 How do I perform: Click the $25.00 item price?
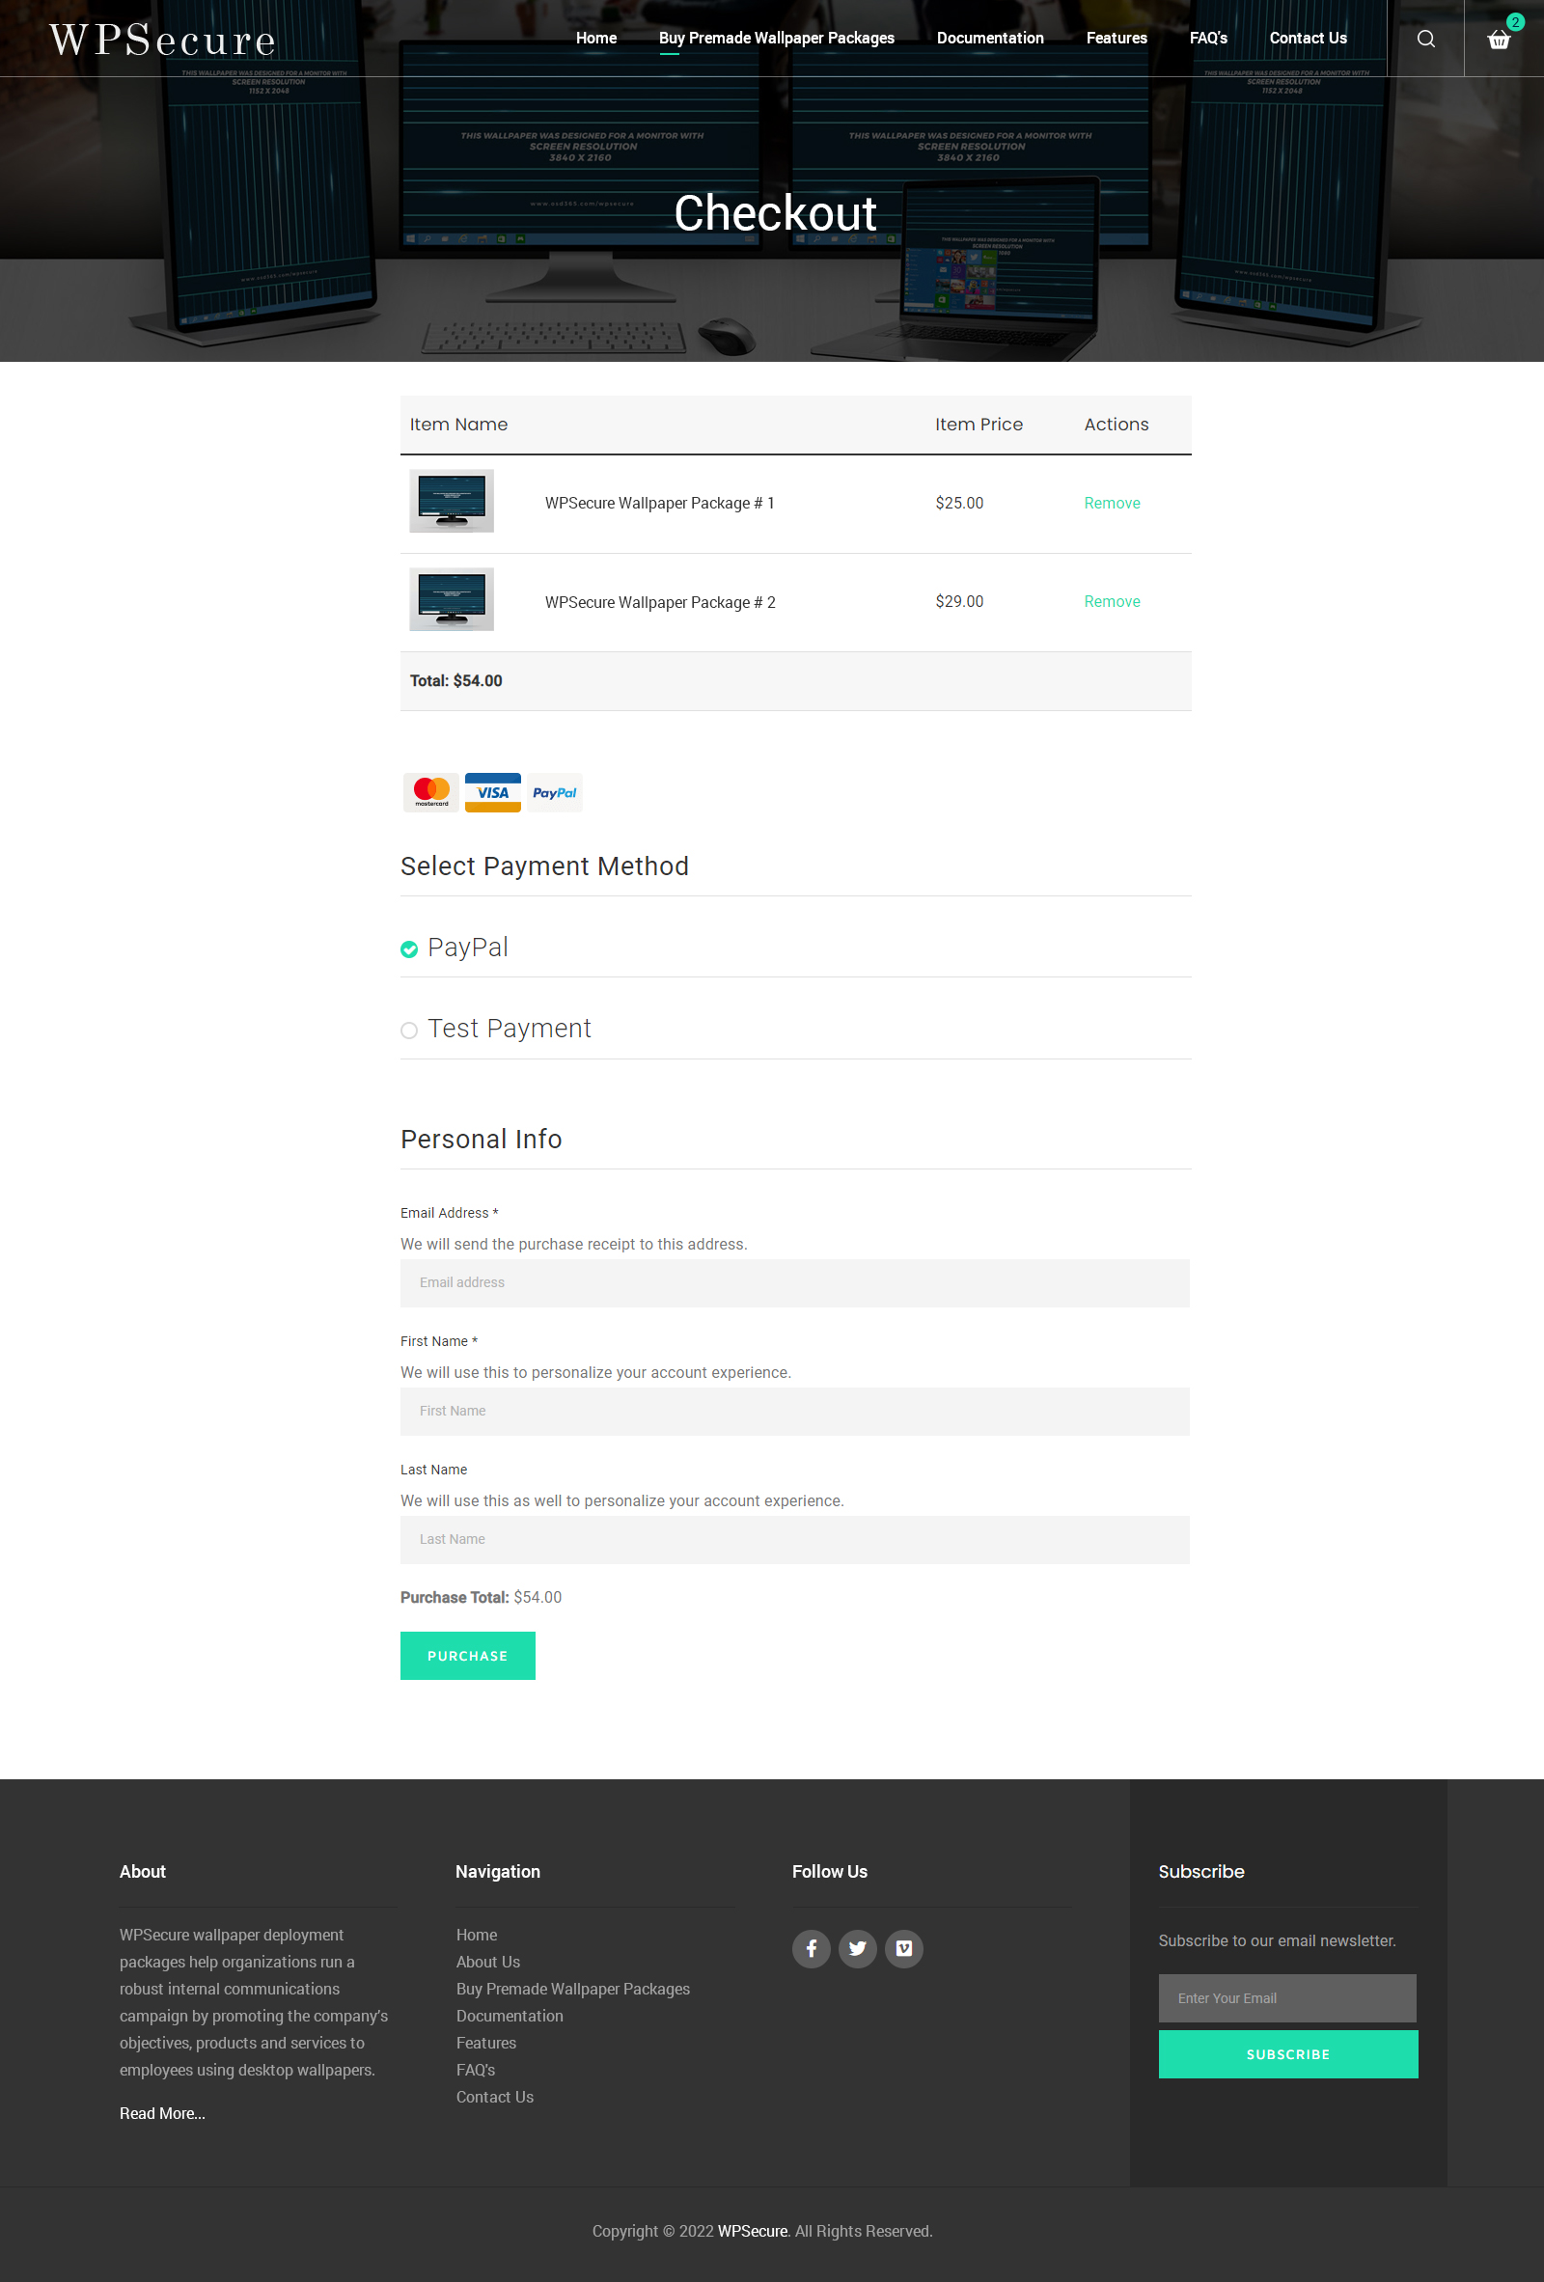959,503
